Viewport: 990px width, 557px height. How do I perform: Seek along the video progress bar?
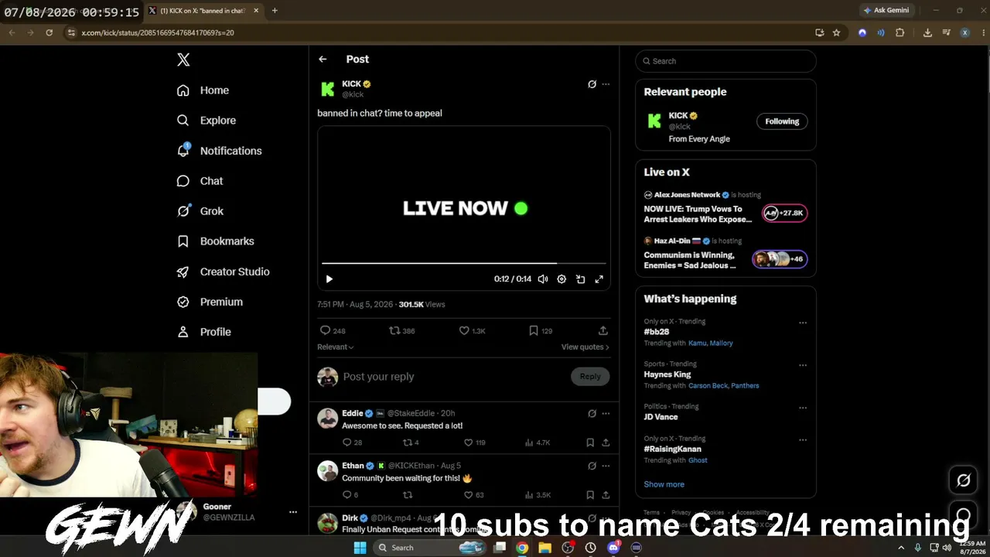point(464,264)
